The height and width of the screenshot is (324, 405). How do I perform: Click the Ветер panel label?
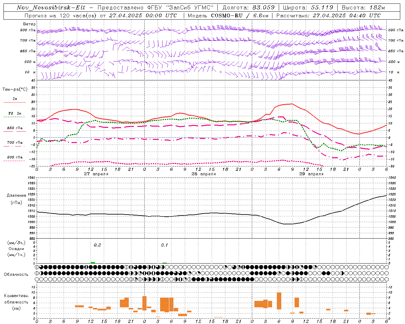(x=29, y=24)
